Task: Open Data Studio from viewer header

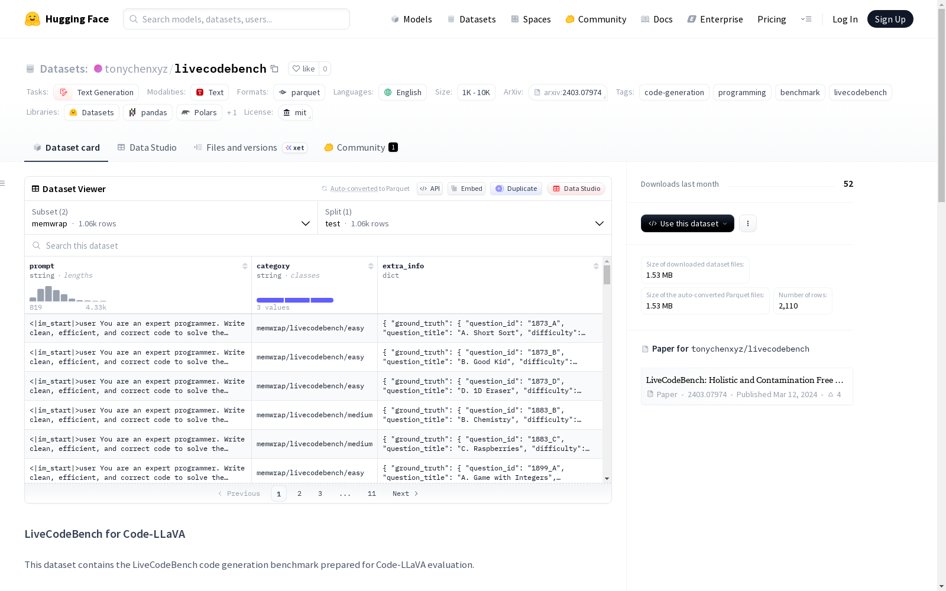Action: click(576, 189)
